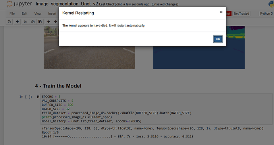Rename notebook title Image_segmentation_Unet_v2
Viewport: 274px width, 145px height.
pos(67,4)
